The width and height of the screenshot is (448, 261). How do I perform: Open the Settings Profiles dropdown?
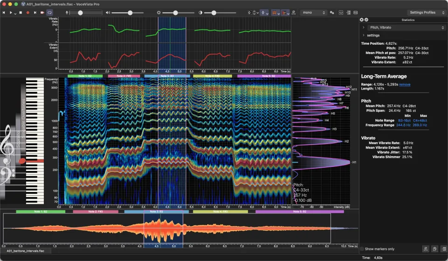coord(427,13)
